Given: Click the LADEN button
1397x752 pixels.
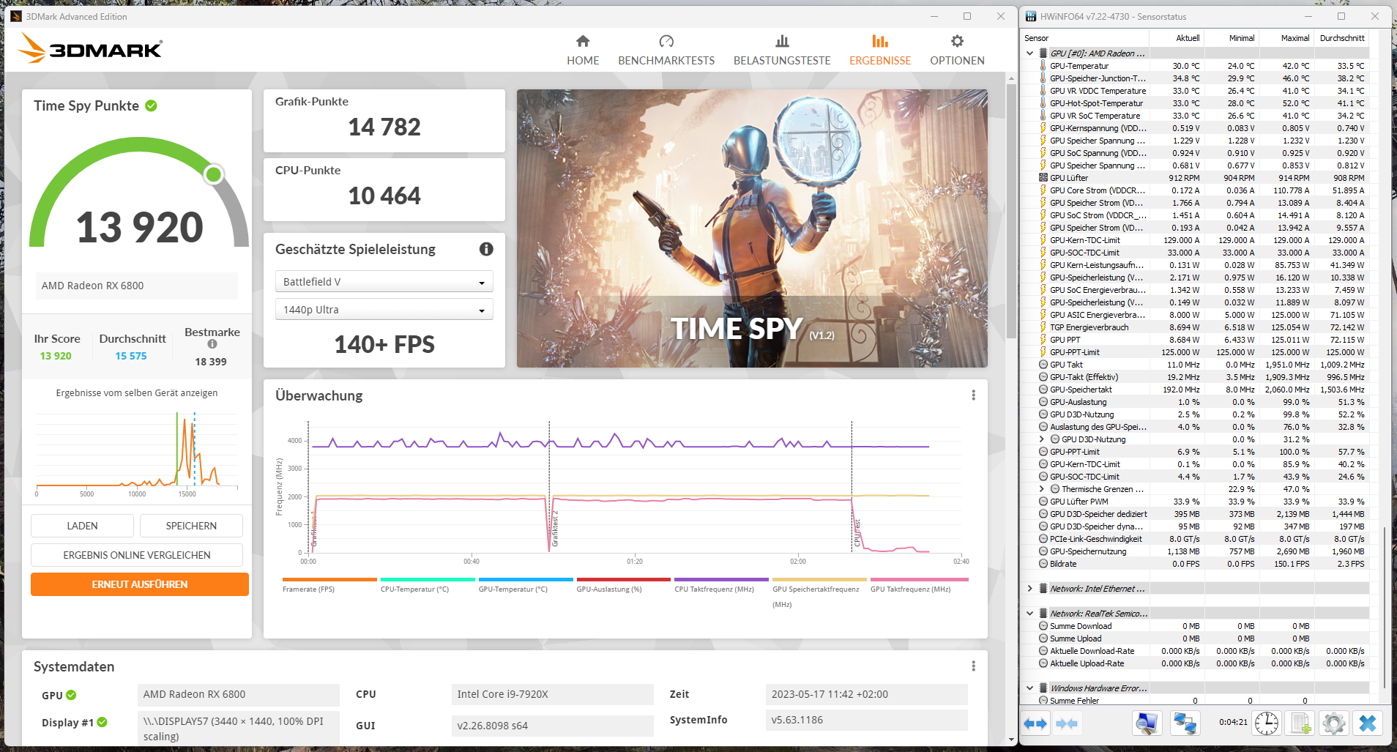Looking at the screenshot, I should [82, 526].
